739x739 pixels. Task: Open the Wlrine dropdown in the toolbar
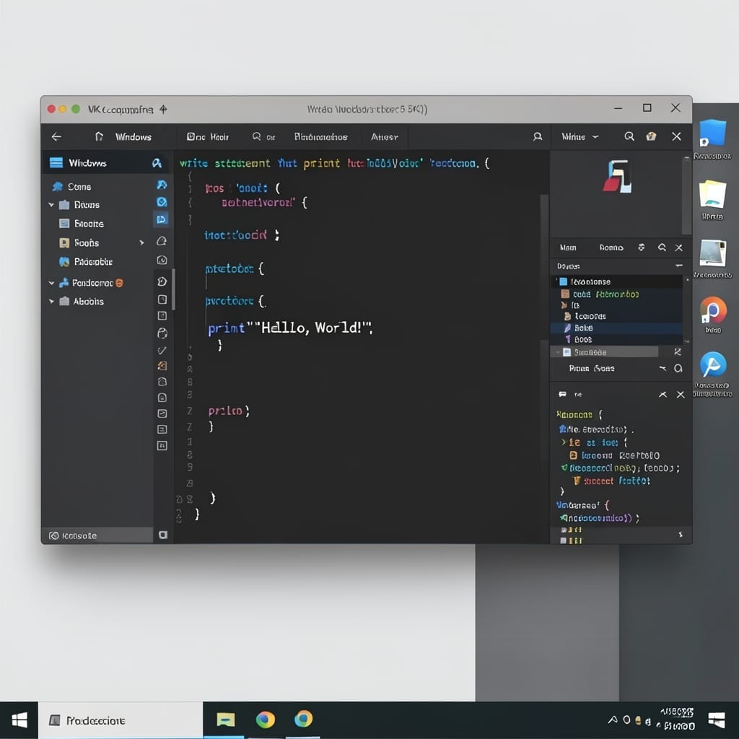coord(580,136)
